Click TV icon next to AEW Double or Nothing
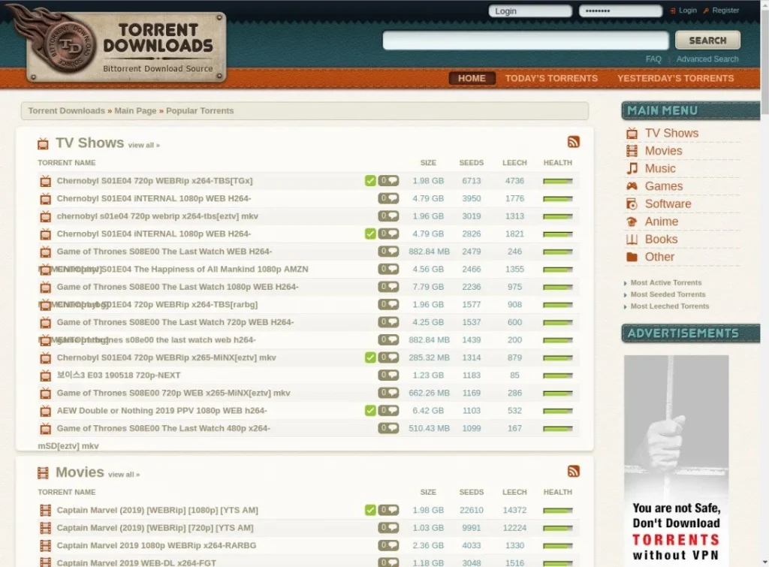Viewport: 769px width, 567px height. [x=46, y=411]
